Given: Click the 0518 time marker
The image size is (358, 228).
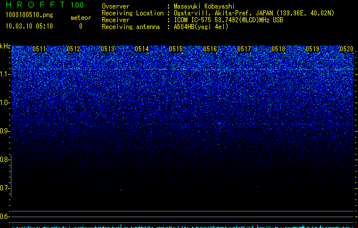Looking at the screenshot, I should coord(278,49).
